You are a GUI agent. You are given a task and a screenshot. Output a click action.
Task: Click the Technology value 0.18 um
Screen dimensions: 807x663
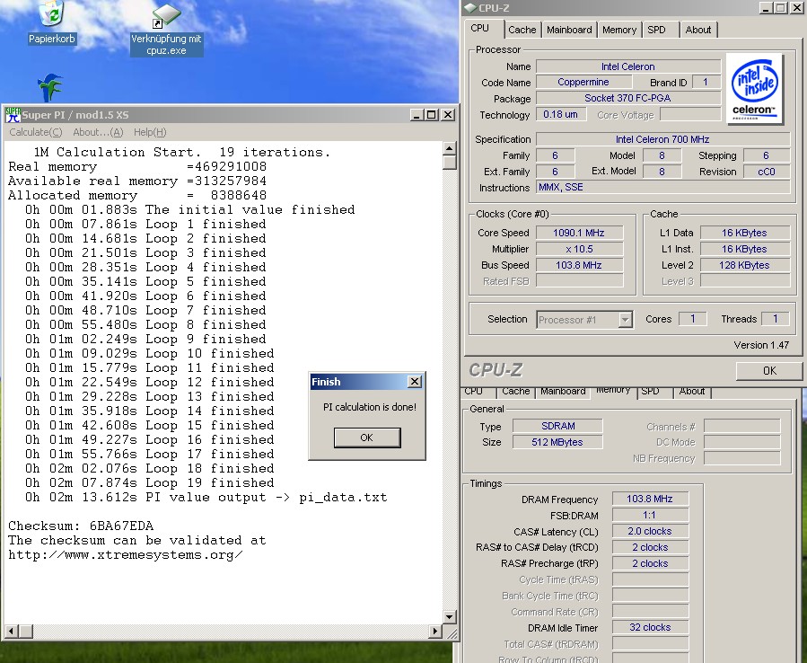pos(561,114)
